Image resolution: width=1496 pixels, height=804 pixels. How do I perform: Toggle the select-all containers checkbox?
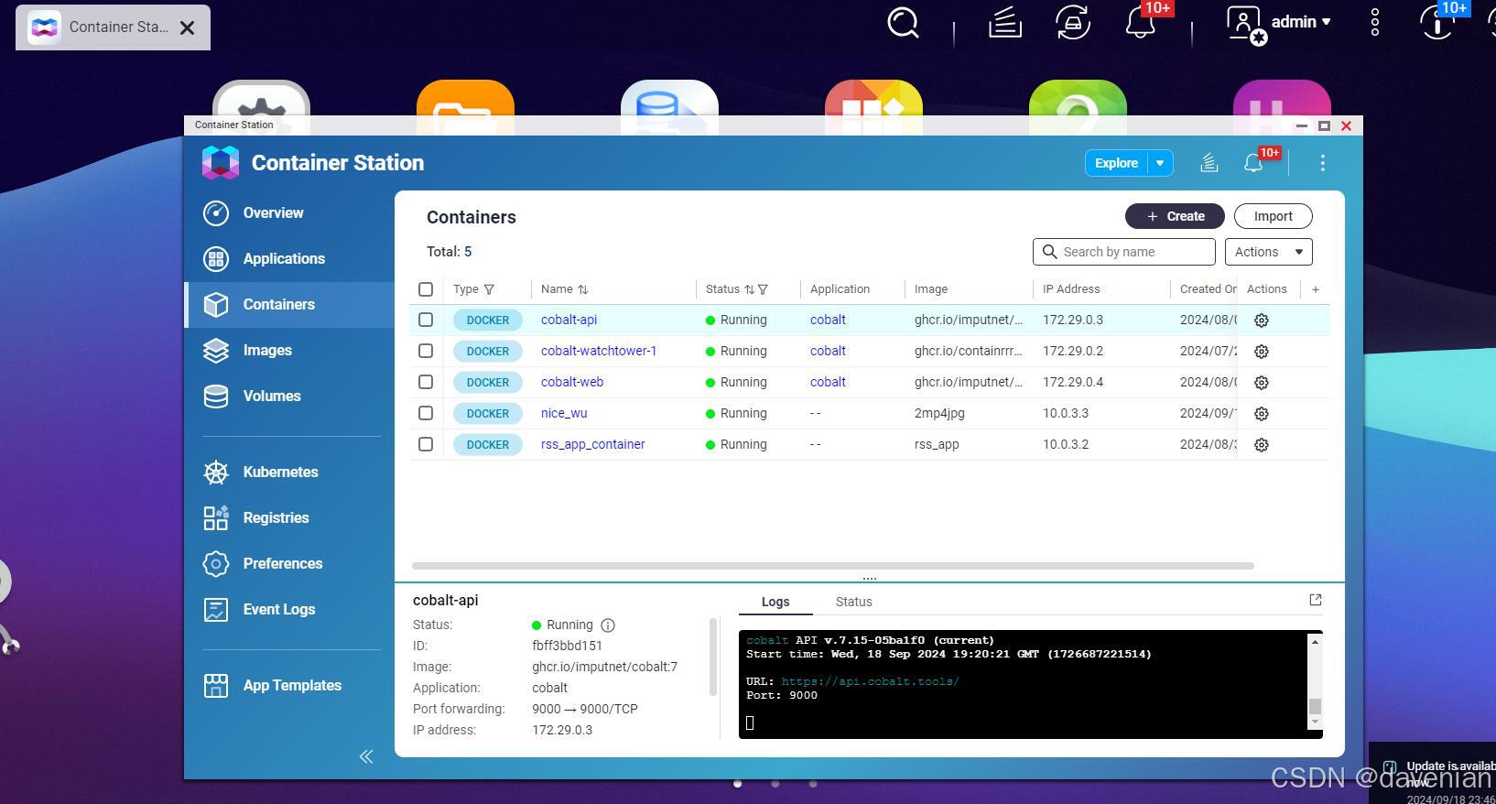tap(426, 289)
